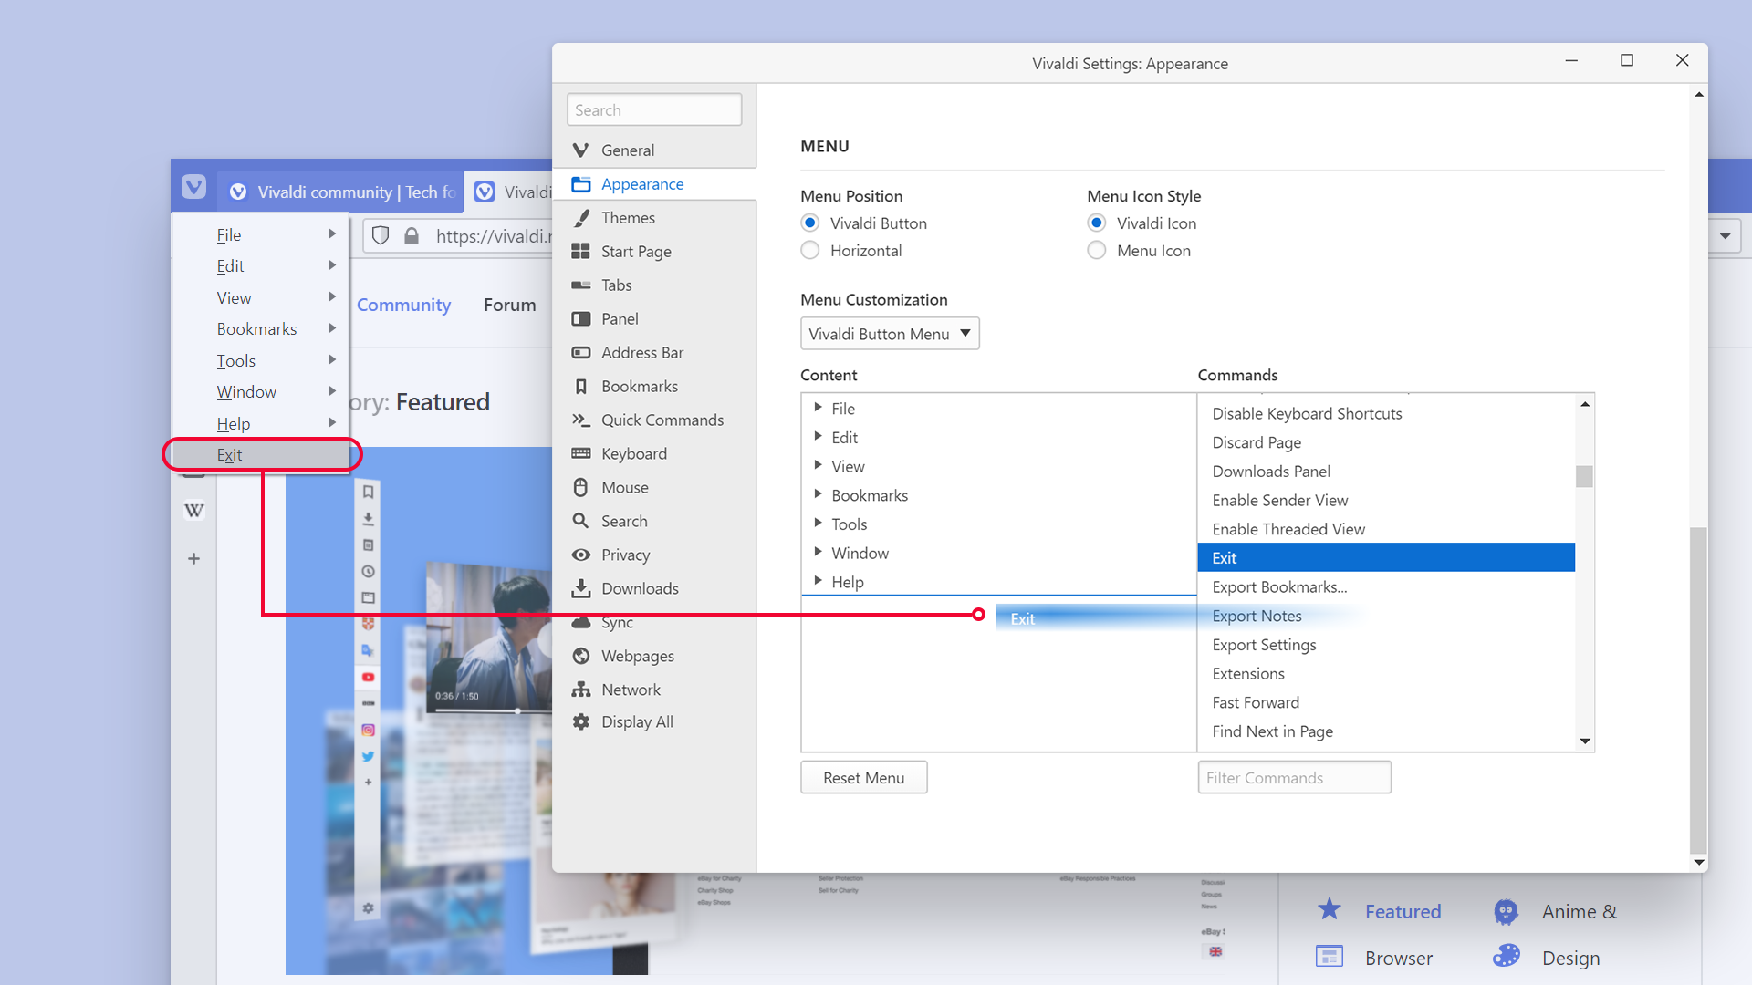The image size is (1752, 985).
Task: Open the Vivaldi Button Menu dropdown
Action: coord(890,333)
